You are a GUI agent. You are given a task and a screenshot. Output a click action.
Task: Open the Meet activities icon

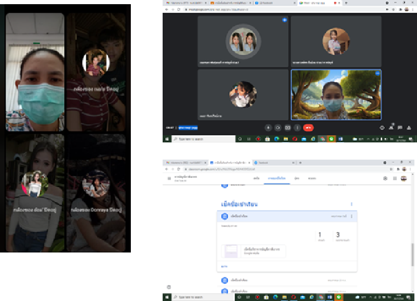coord(409,127)
